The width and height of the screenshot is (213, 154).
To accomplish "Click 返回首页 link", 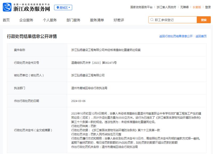I will tap(201, 36).
